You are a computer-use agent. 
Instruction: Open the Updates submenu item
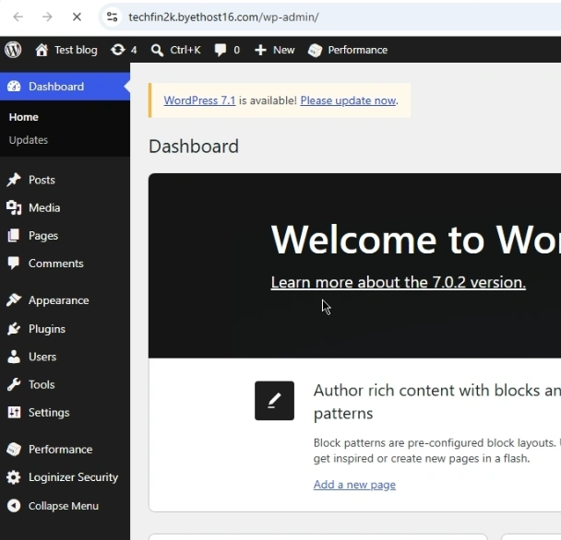point(29,140)
